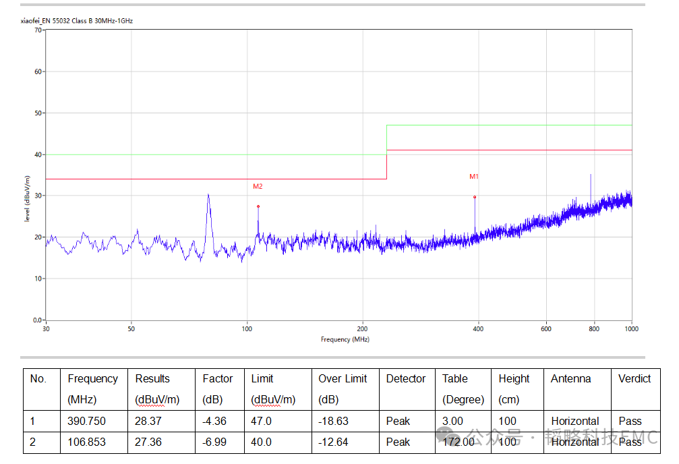This screenshot has width=679, height=464.
Task: Click the Frequency (MHz) x-axis label
Action: tap(345, 339)
